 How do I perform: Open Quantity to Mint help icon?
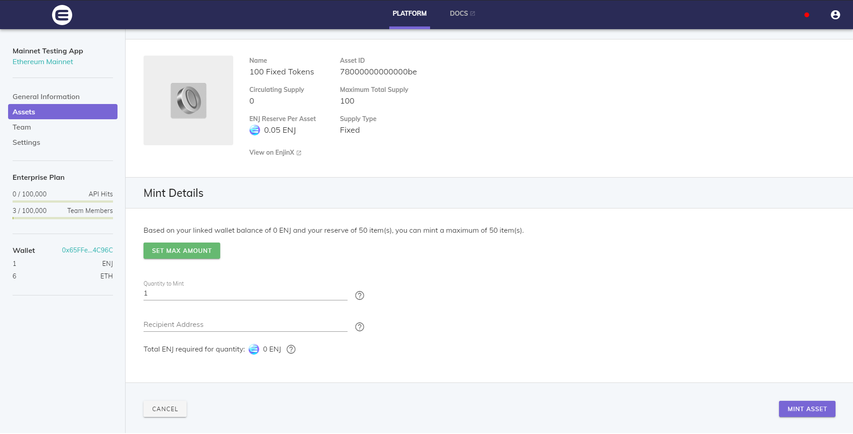(x=360, y=295)
